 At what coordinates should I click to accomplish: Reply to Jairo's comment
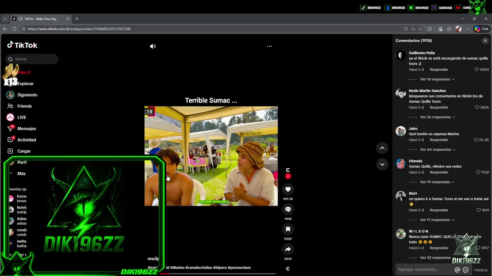(x=439, y=140)
